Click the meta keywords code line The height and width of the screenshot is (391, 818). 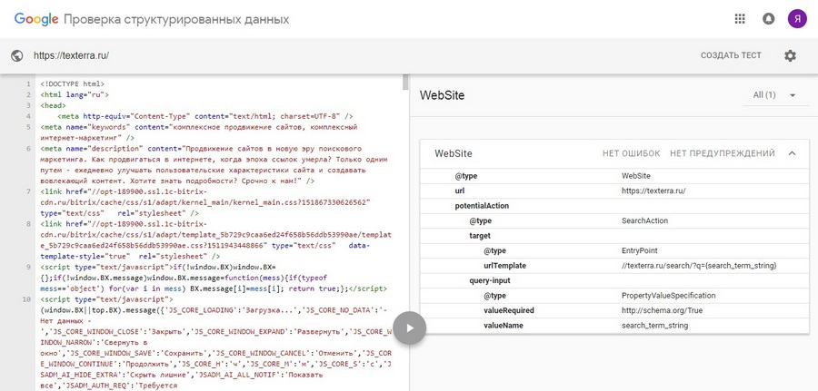pyautogui.click(x=199, y=132)
